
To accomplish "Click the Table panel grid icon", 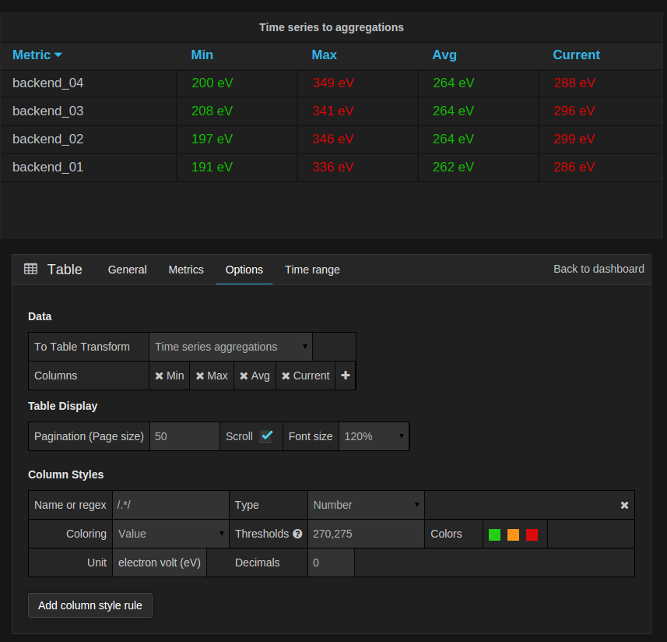I will pos(30,269).
